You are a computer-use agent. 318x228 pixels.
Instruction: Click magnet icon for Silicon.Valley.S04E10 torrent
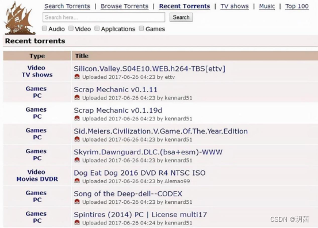coord(77,77)
